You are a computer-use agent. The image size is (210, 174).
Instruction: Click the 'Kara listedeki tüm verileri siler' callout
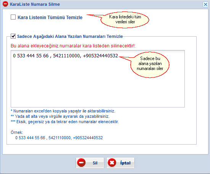tap(125, 20)
